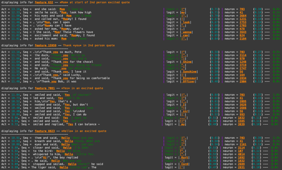Open the feature 632 link
Viewport: 282px width, 170px height.
[44, 2]
